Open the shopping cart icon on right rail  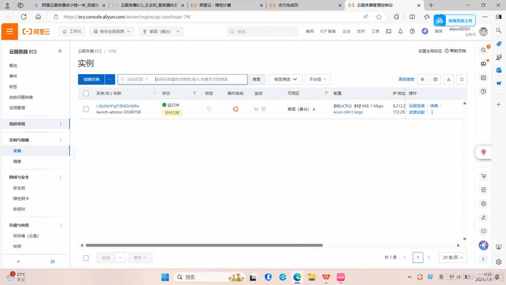pos(483,176)
